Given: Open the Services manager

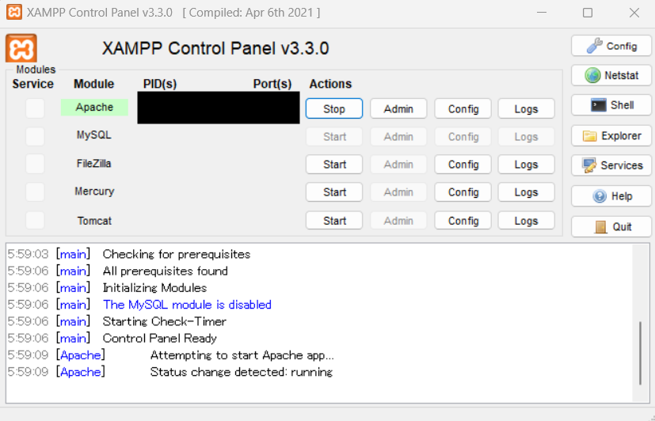Looking at the screenshot, I should pos(611,165).
